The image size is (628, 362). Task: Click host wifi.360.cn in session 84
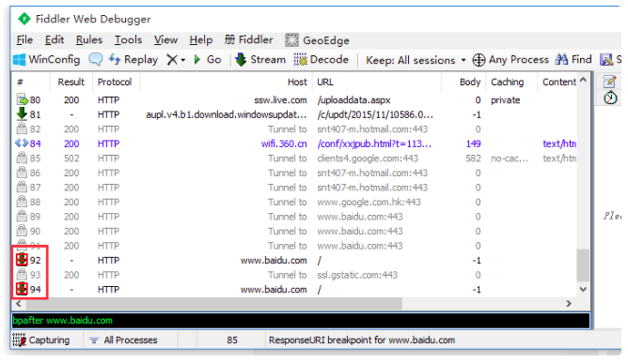[x=284, y=143]
